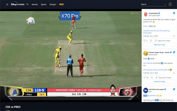Open the user profile icon
This screenshot has height=111, width=177.
coord(170,4)
